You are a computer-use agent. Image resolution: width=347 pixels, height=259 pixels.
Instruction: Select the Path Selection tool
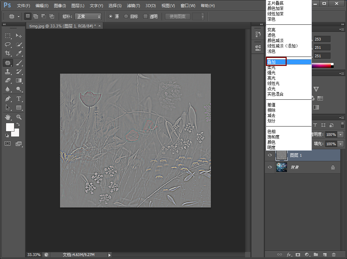click(8, 107)
